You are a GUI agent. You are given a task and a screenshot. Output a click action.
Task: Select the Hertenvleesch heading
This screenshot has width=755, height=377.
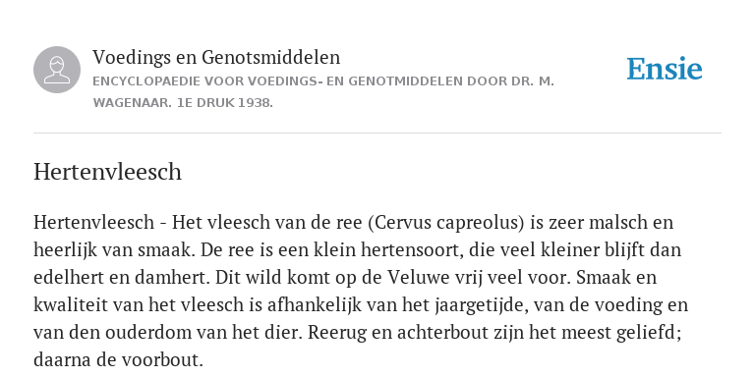pyautogui.click(x=107, y=172)
